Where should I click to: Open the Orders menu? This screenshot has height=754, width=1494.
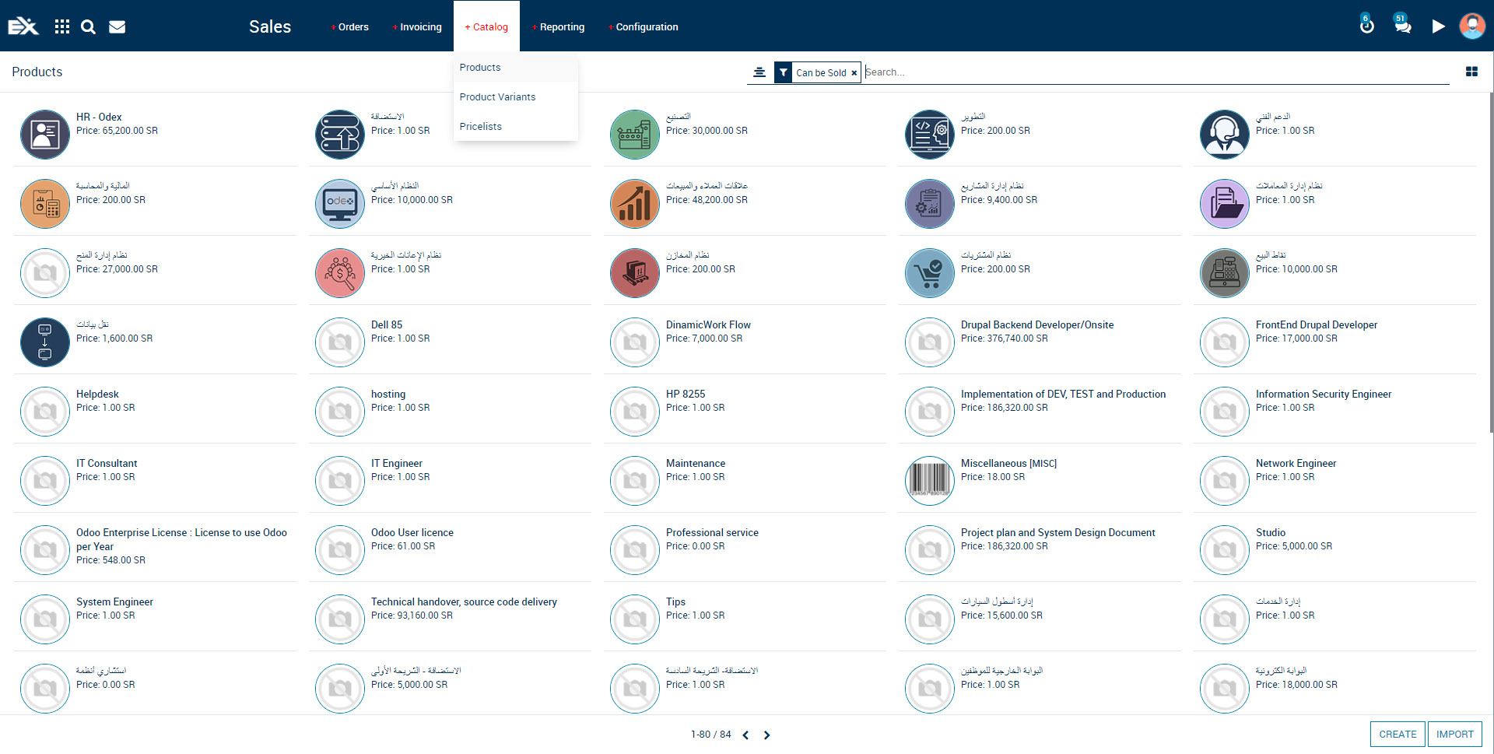pos(349,26)
